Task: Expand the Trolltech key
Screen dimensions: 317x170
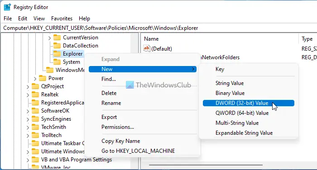Action: pos(28,136)
